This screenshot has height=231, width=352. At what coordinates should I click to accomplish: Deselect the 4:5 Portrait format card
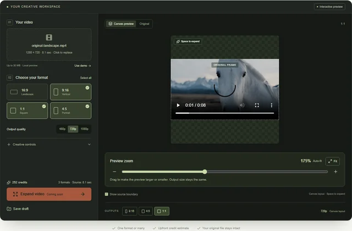click(71, 111)
